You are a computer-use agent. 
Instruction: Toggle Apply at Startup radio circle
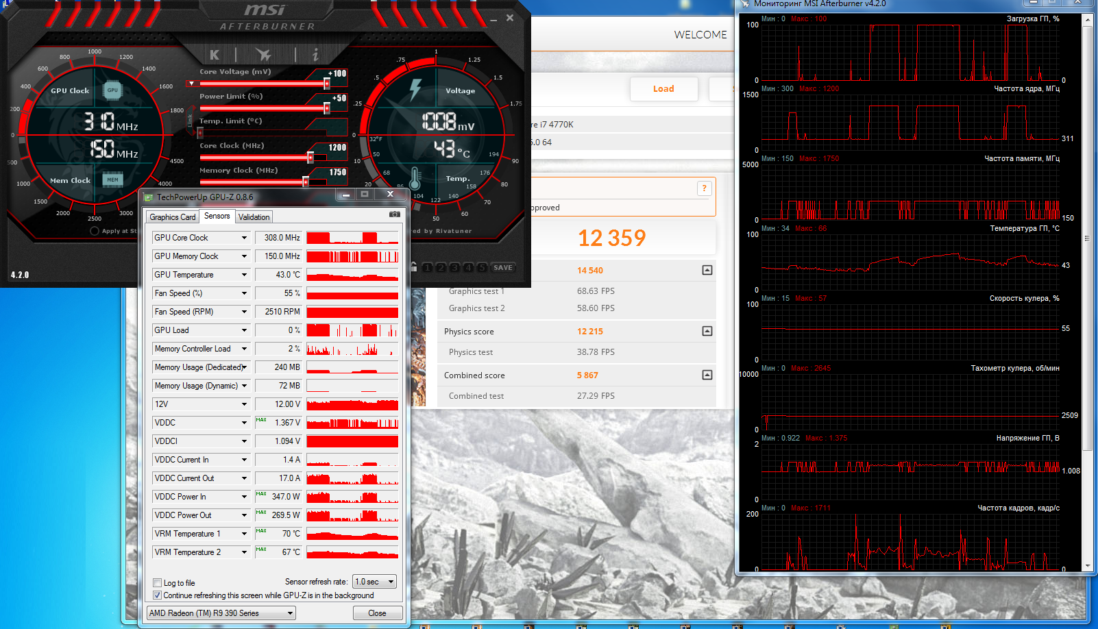[95, 231]
